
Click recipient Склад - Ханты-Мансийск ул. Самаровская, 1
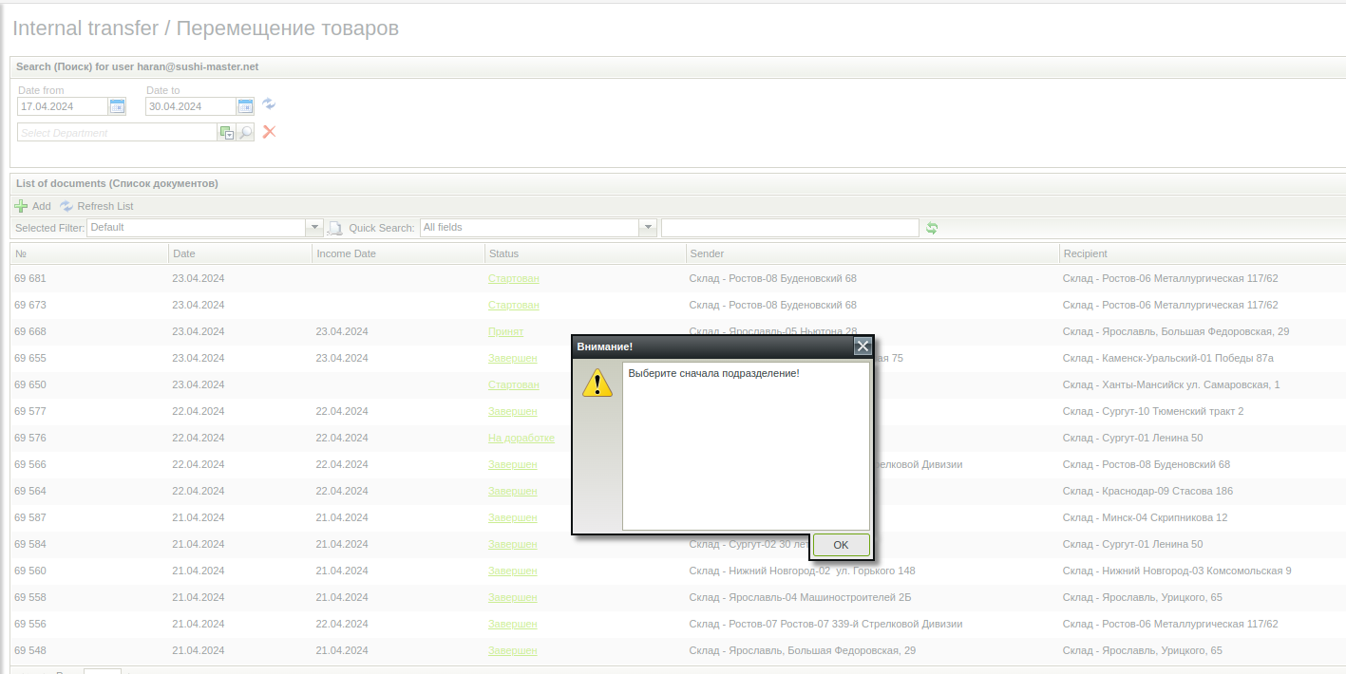(x=1171, y=384)
